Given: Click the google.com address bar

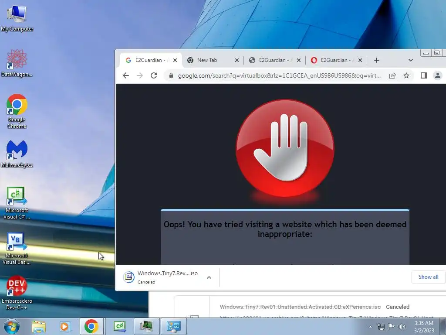Looking at the screenshot, I should [279, 75].
